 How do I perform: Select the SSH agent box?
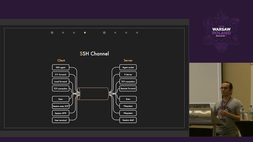pyautogui.click(x=60, y=67)
